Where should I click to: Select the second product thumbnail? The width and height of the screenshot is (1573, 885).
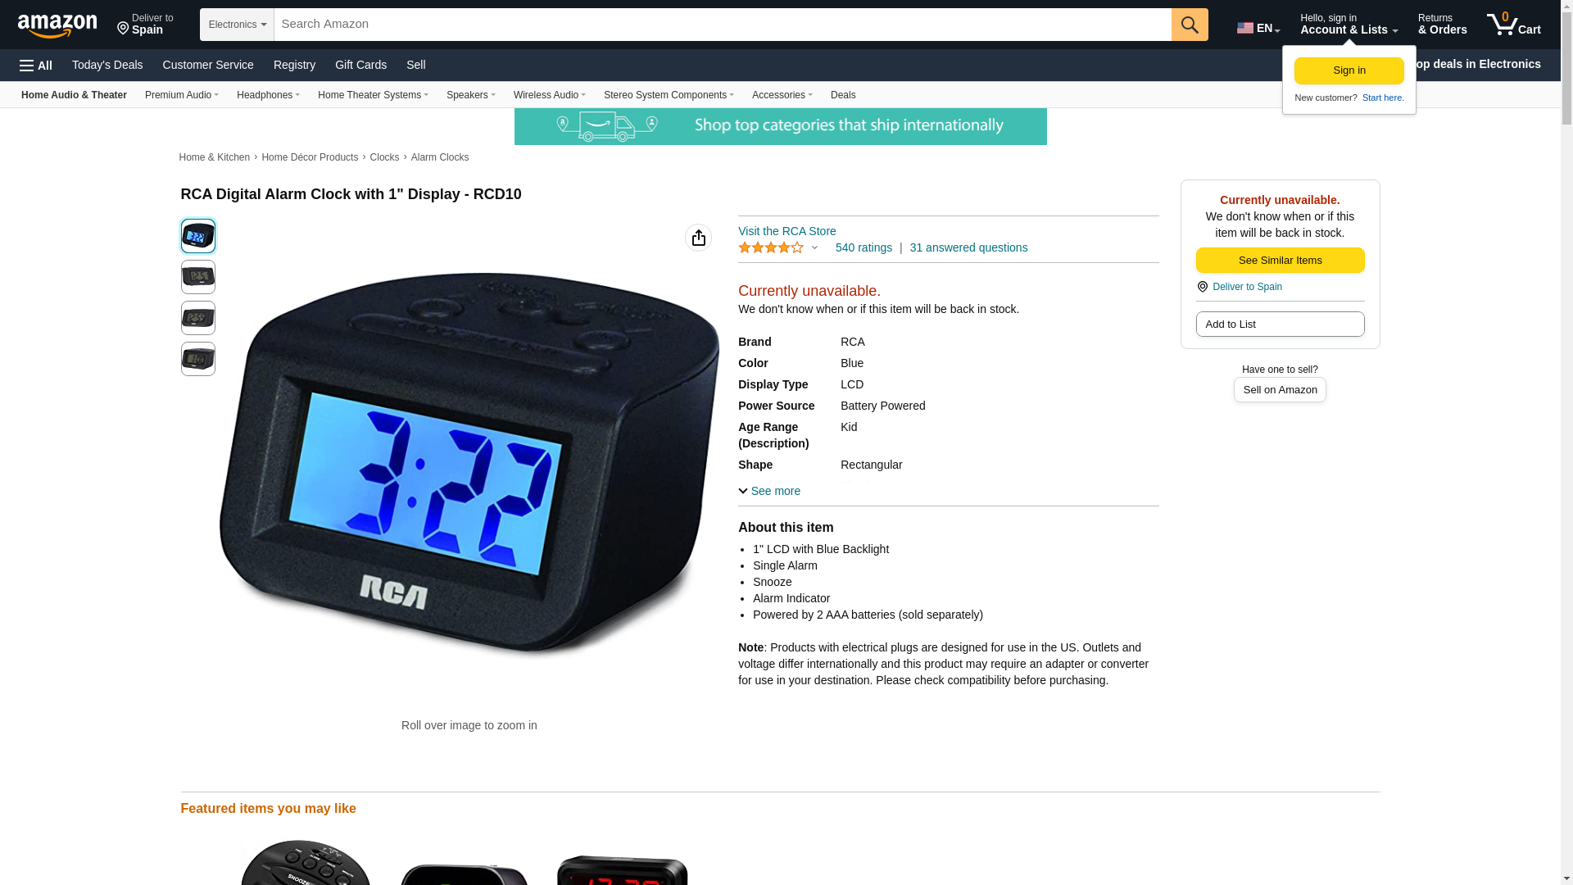coord(198,277)
